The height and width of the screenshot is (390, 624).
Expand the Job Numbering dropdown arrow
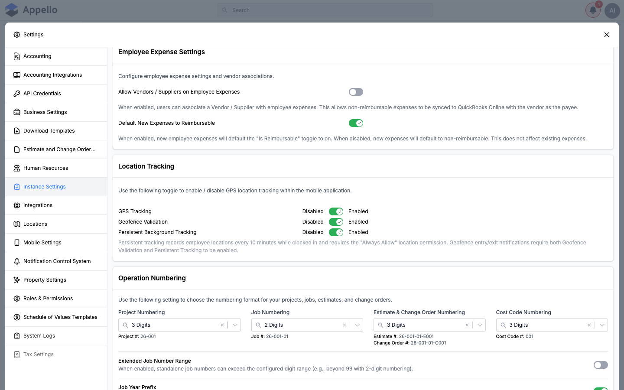pyautogui.click(x=357, y=325)
